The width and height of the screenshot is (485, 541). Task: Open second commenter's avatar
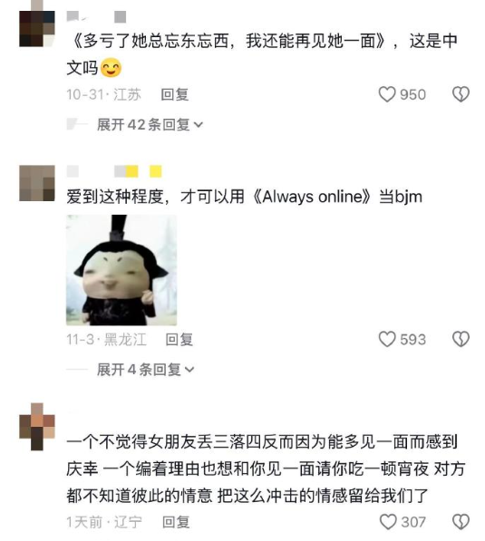tap(37, 183)
